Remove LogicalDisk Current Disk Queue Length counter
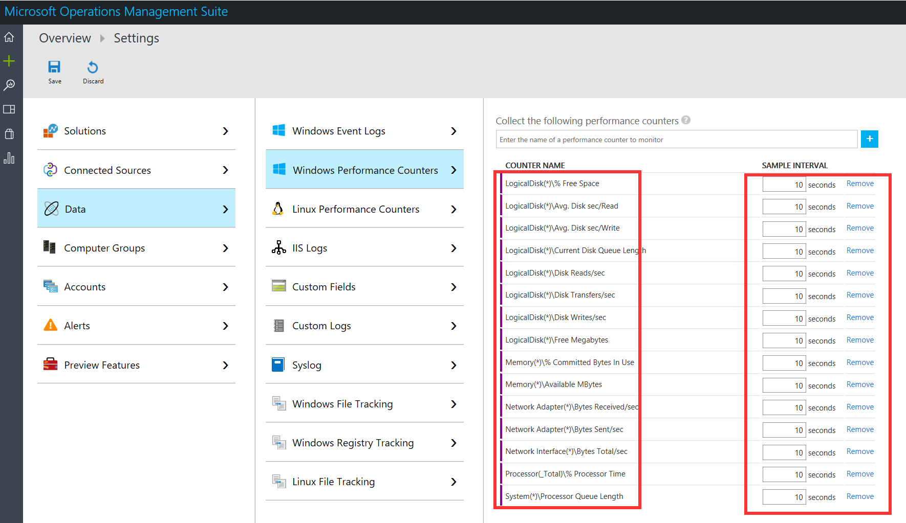This screenshot has height=523, width=906. point(860,251)
